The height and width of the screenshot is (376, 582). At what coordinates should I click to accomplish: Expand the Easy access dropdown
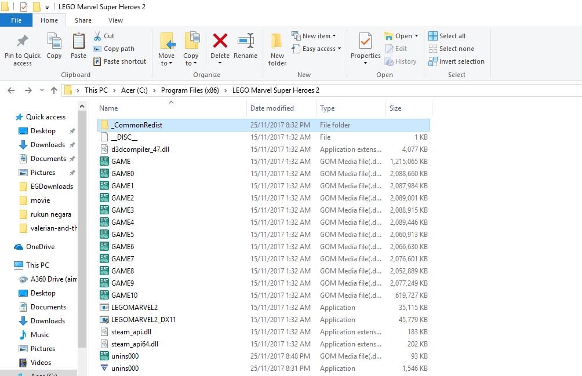pyautogui.click(x=339, y=49)
